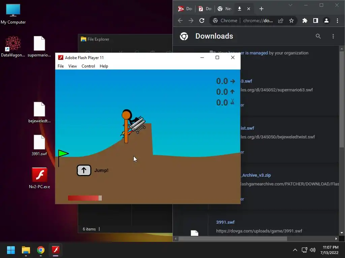Open the Help menu in Flash Player
The height and width of the screenshot is (258, 345).
pos(104,66)
